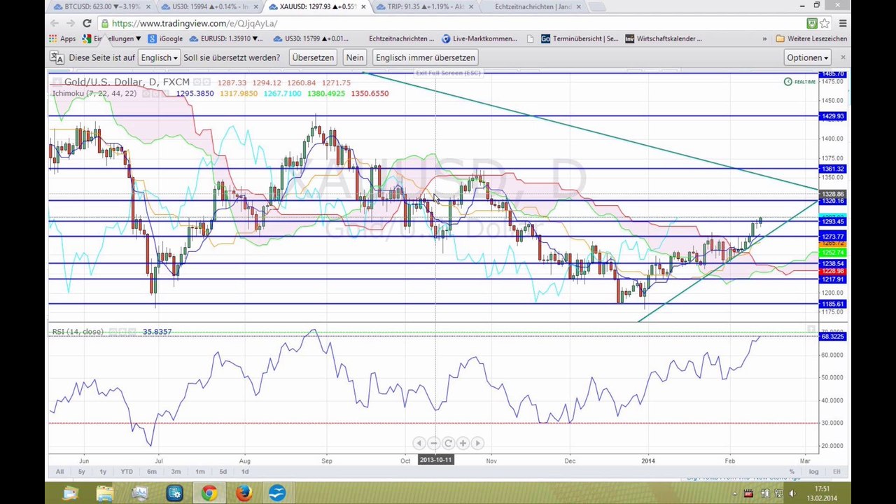Select the 6m time range
This screenshot has height=504, width=896.
[x=151, y=472]
